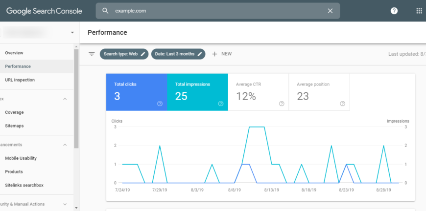
Task: Enable the Average CTR metric card
Action: [259, 92]
